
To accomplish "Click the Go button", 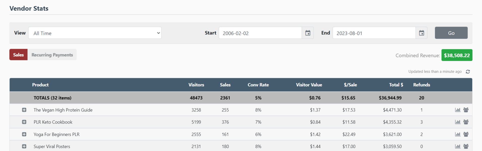I will pos(451,33).
